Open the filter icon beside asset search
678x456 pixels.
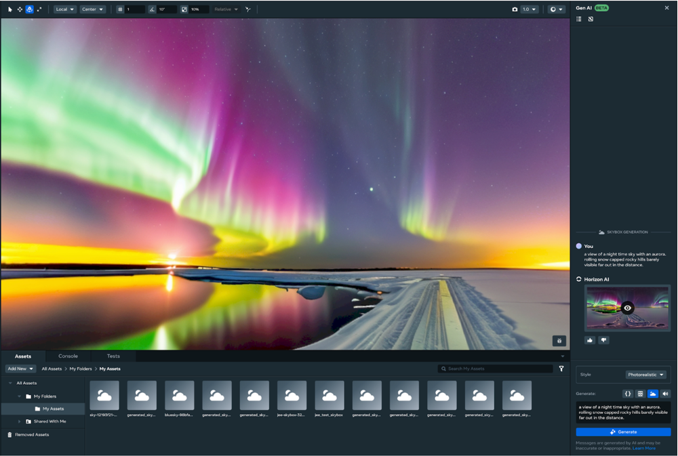point(561,369)
